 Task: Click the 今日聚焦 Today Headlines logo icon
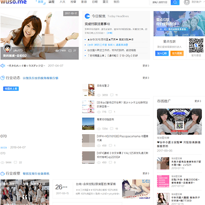(x=87, y=16)
